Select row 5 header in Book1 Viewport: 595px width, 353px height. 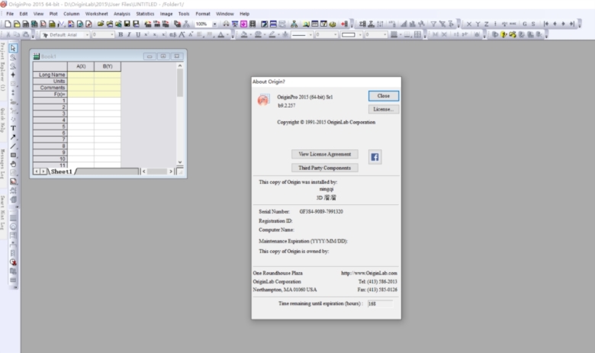50,127
